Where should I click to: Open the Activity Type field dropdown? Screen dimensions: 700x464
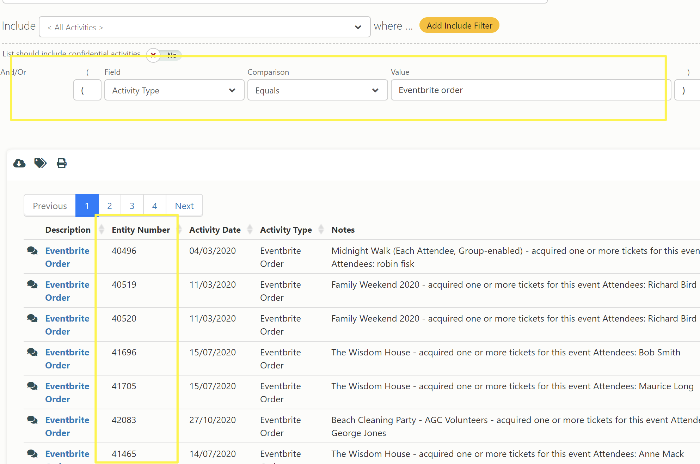[174, 90]
